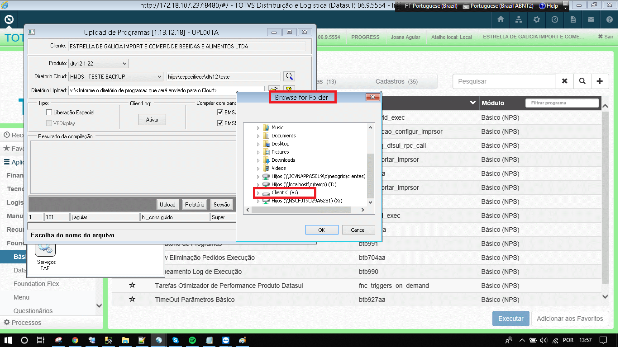Click the plus icon next to search
Image resolution: width=620 pixels, height=347 pixels.
[600, 81]
